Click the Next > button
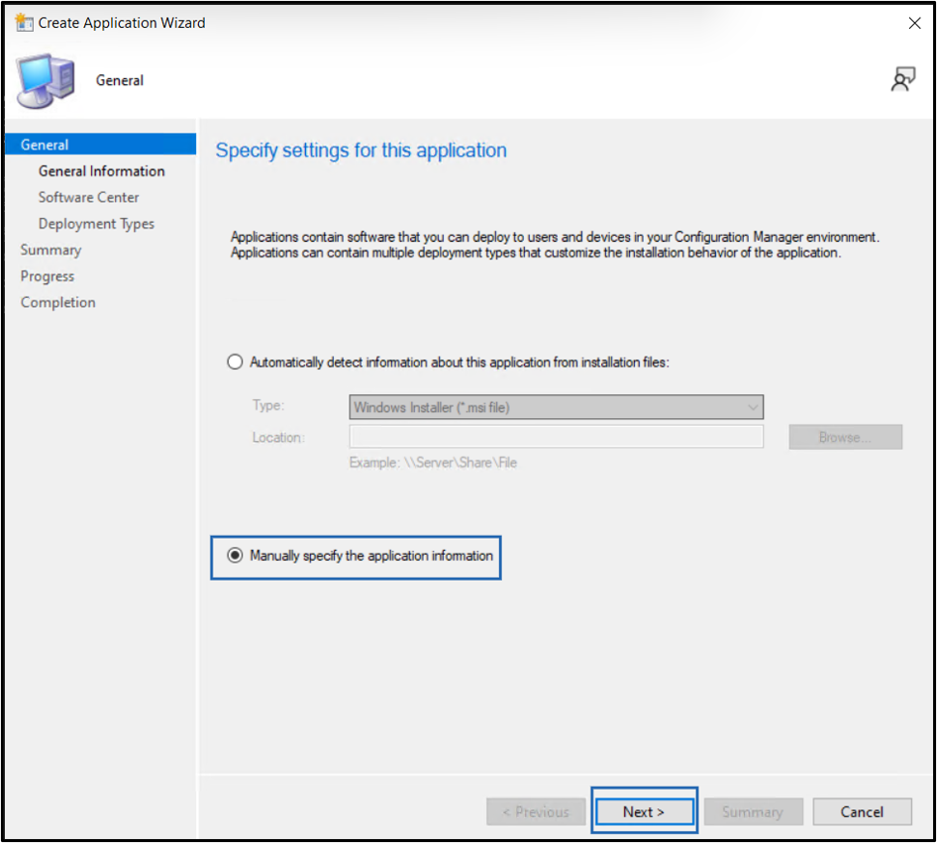 644,811
